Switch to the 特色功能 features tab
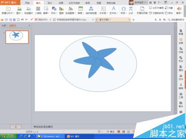186x139 pixels. pyautogui.click(x=111, y=3)
